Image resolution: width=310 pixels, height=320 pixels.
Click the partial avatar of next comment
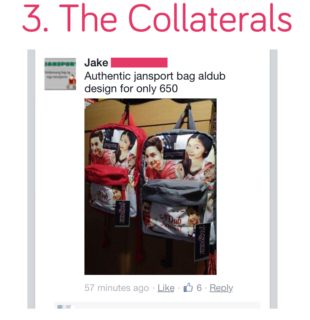[66, 307]
